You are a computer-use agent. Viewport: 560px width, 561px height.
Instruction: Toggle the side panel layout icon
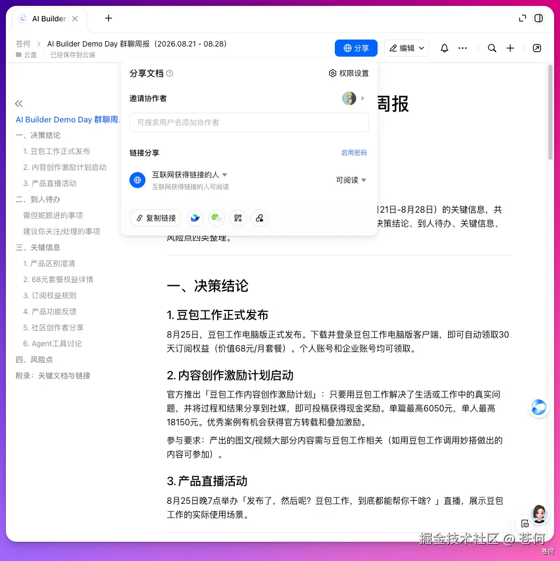(539, 18)
